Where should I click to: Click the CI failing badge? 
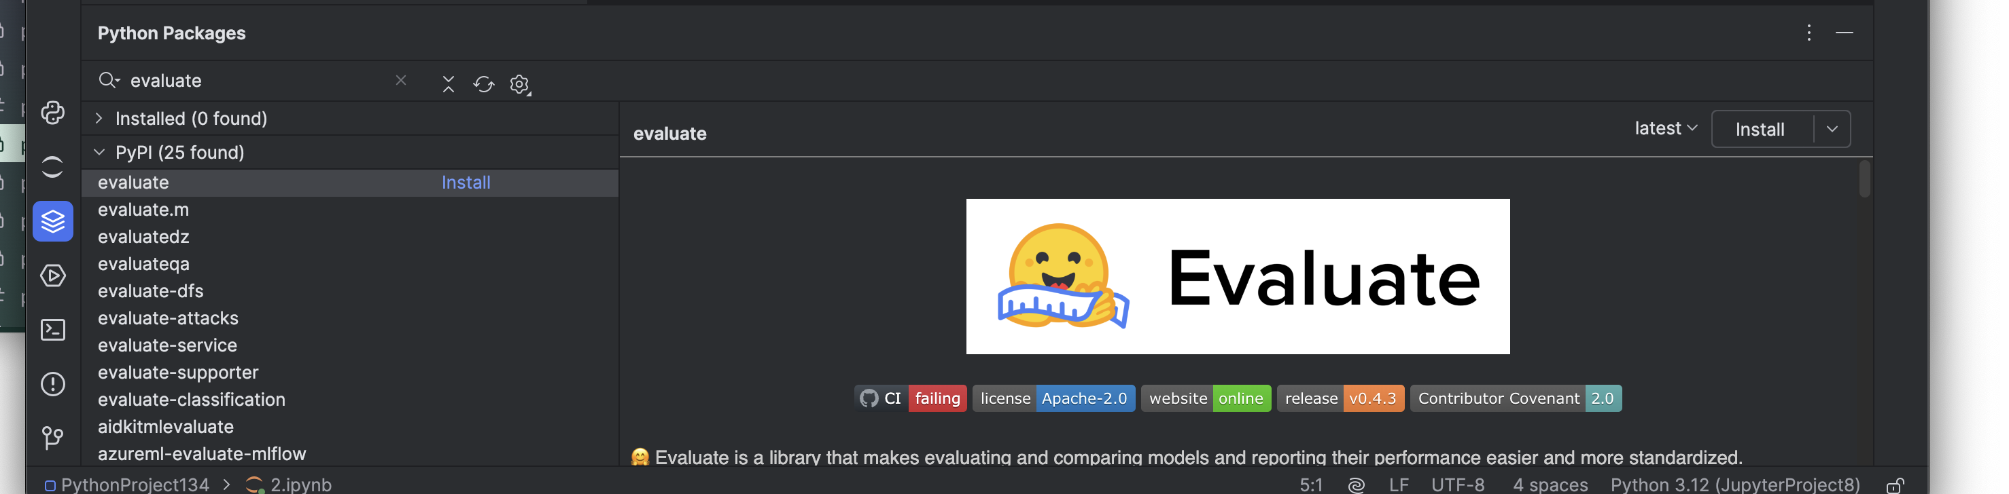tap(910, 398)
